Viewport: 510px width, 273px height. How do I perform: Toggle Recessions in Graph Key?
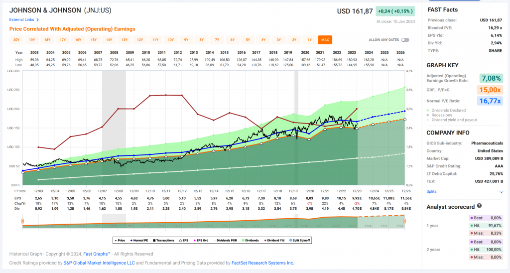tap(429, 115)
